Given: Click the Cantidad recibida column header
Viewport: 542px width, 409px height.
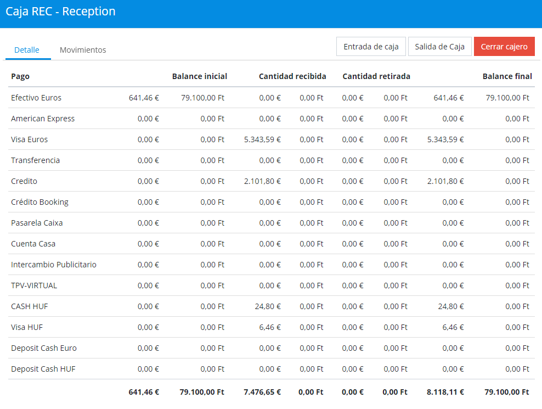Looking at the screenshot, I should coord(292,76).
